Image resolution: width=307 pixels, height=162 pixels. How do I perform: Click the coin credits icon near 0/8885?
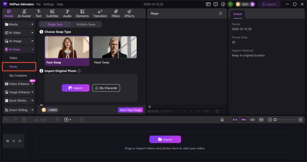point(44,110)
